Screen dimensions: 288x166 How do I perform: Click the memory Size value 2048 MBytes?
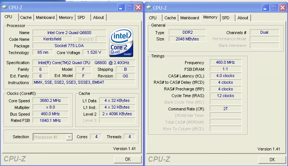tap(187, 39)
